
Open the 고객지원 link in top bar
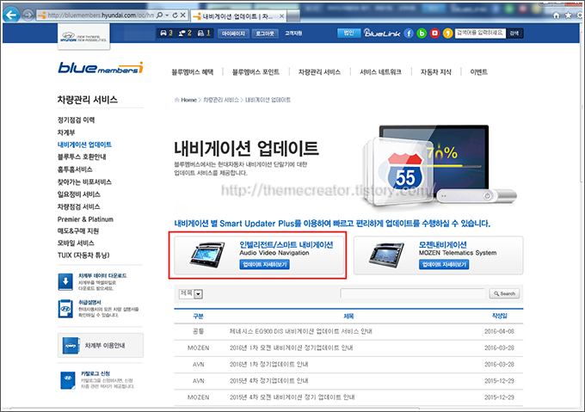(x=293, y=34)
